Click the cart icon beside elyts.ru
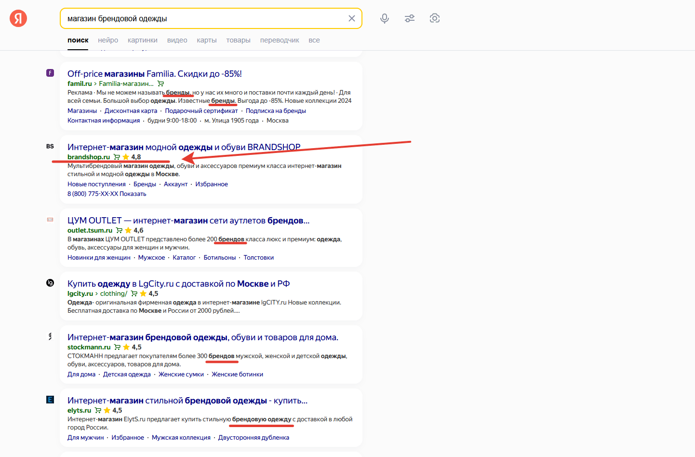 pyautogui.click(x=98, y=410)
